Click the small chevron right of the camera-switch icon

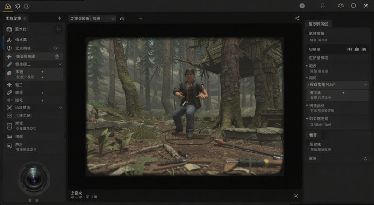click(141, 18)
